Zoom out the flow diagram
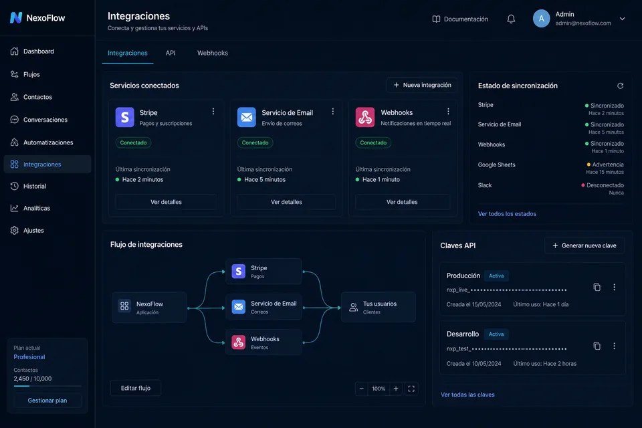This screenshot has height=428, width=642. point(362,389)
